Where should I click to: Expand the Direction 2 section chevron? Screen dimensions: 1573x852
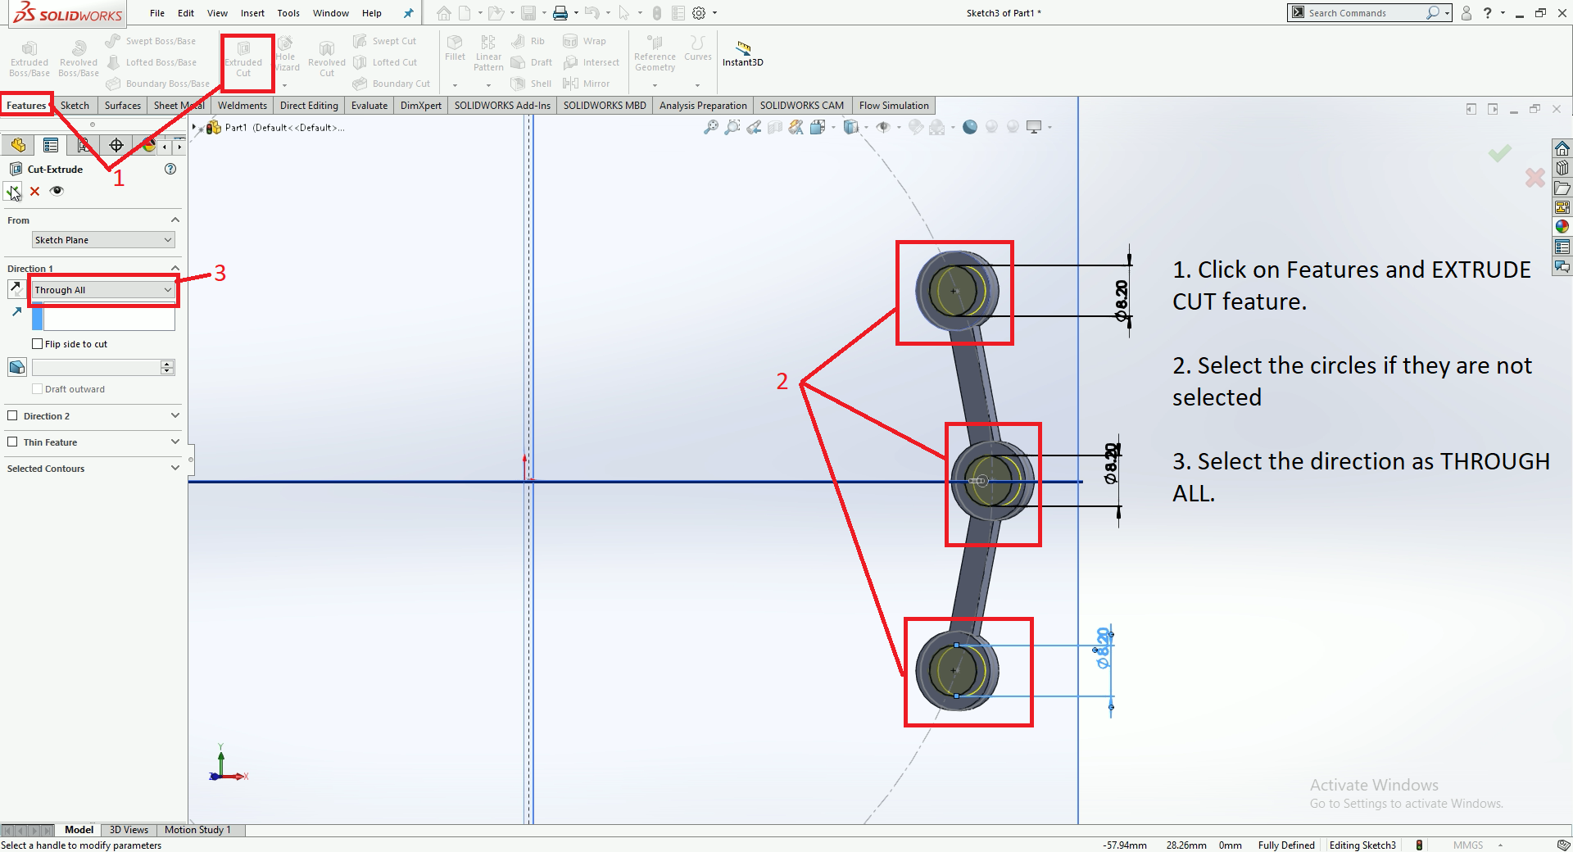175,416
